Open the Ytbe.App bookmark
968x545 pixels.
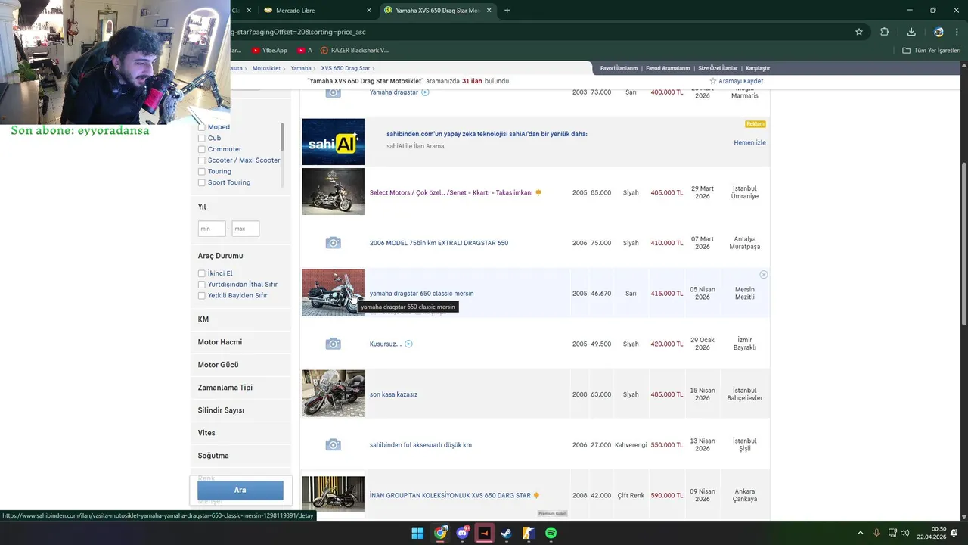tap(268, 50)
